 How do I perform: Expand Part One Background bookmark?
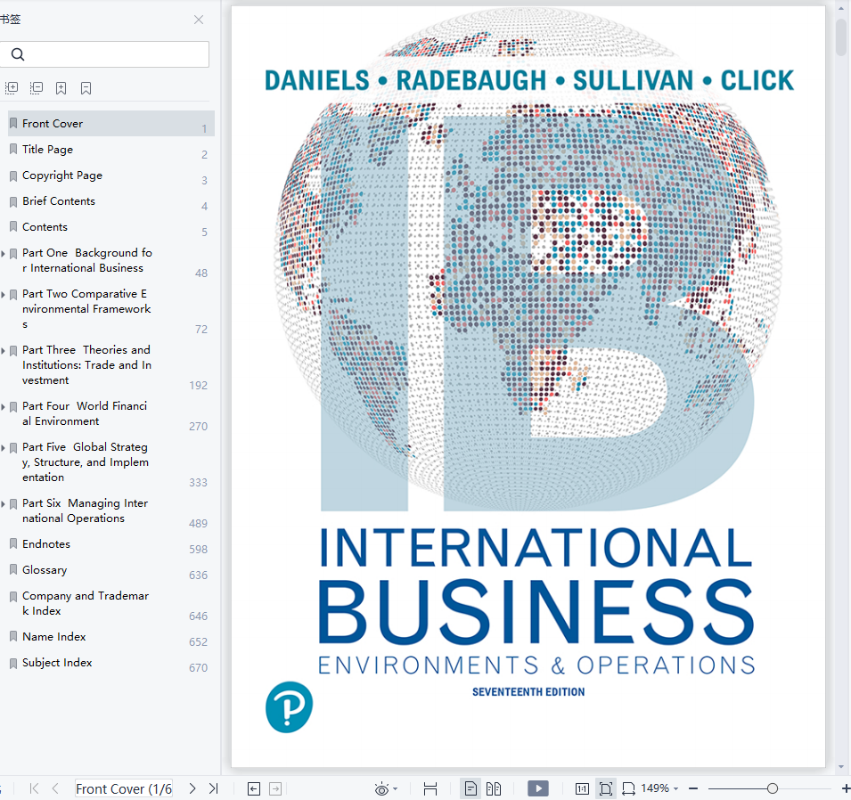(x=4, y=254)
